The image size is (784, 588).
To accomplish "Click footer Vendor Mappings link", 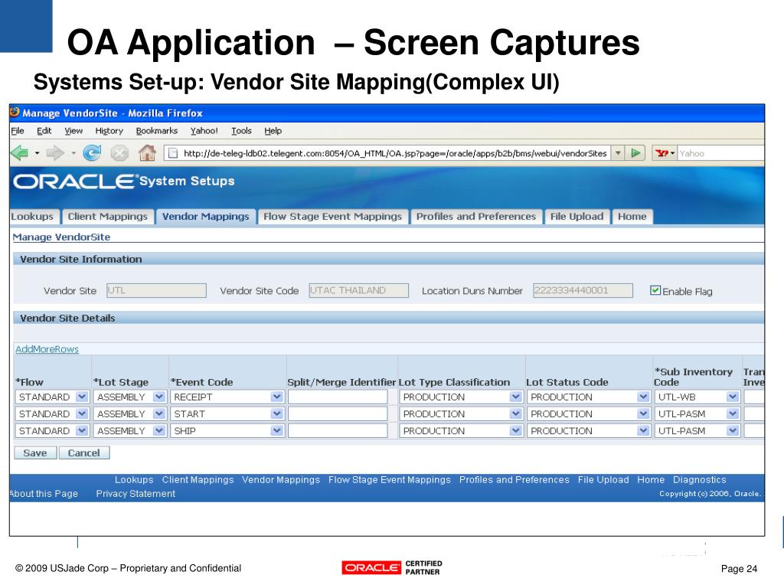I will (x=281, y=479).
